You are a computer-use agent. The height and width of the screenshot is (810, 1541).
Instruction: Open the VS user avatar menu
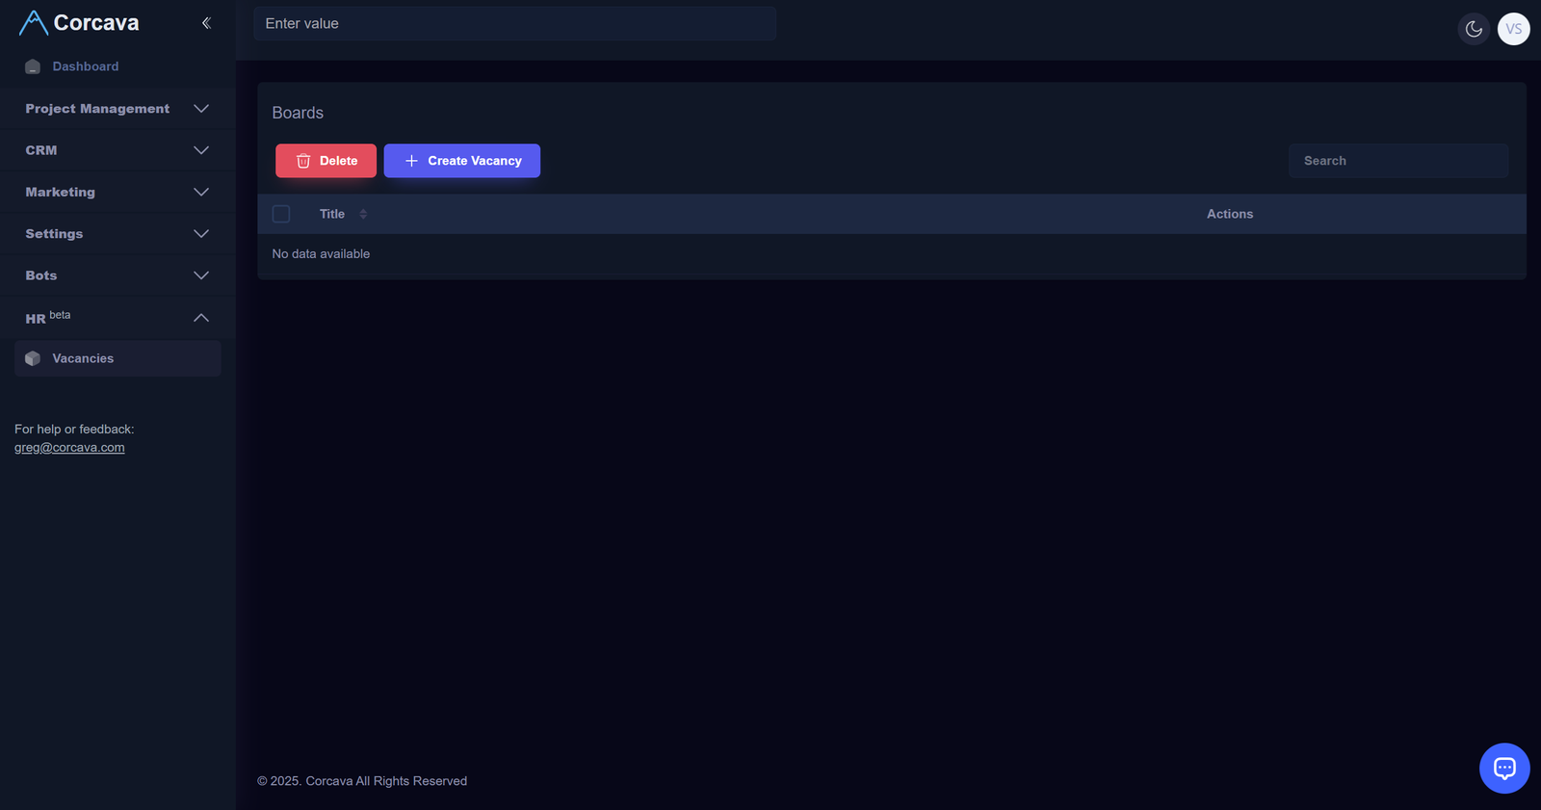pos(1513,29)
